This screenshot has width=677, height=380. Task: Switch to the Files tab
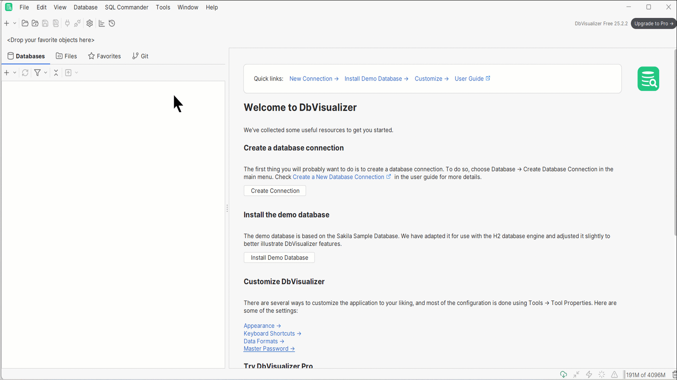point(66,56)
